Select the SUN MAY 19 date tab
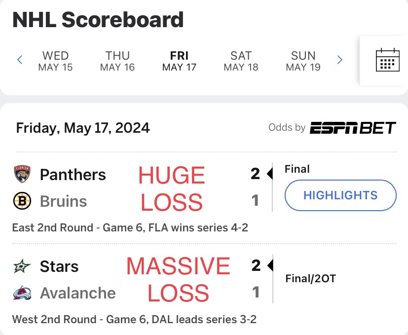The width and height of the screenshot is (408, 335). [x=303, y=61]
